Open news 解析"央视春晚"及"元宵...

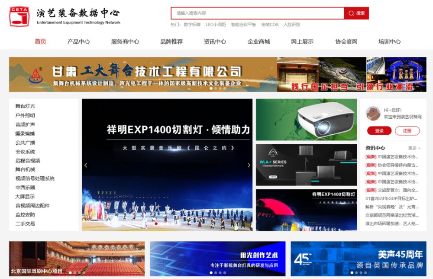392,207
